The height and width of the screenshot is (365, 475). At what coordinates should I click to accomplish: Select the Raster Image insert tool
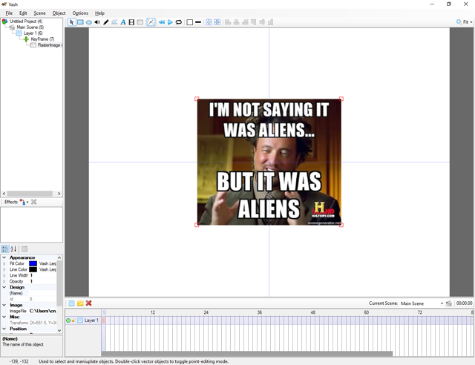[140, 22]
